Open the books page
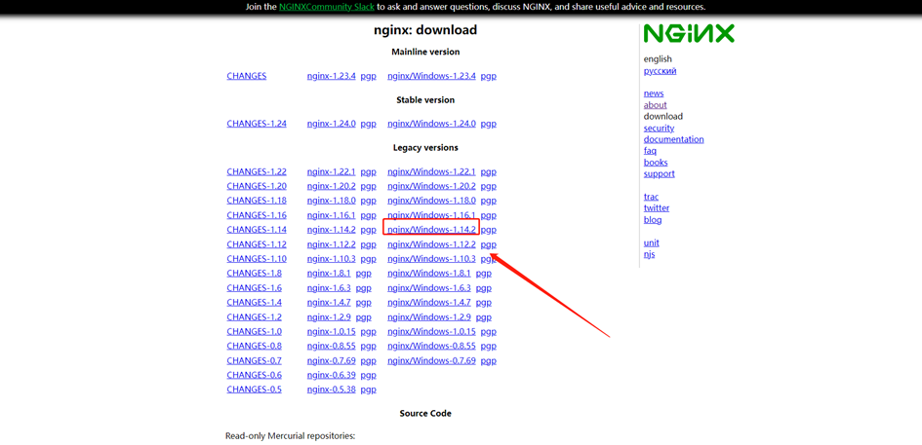Viewport: 922px width, 445px height. (x=655, y=163)
